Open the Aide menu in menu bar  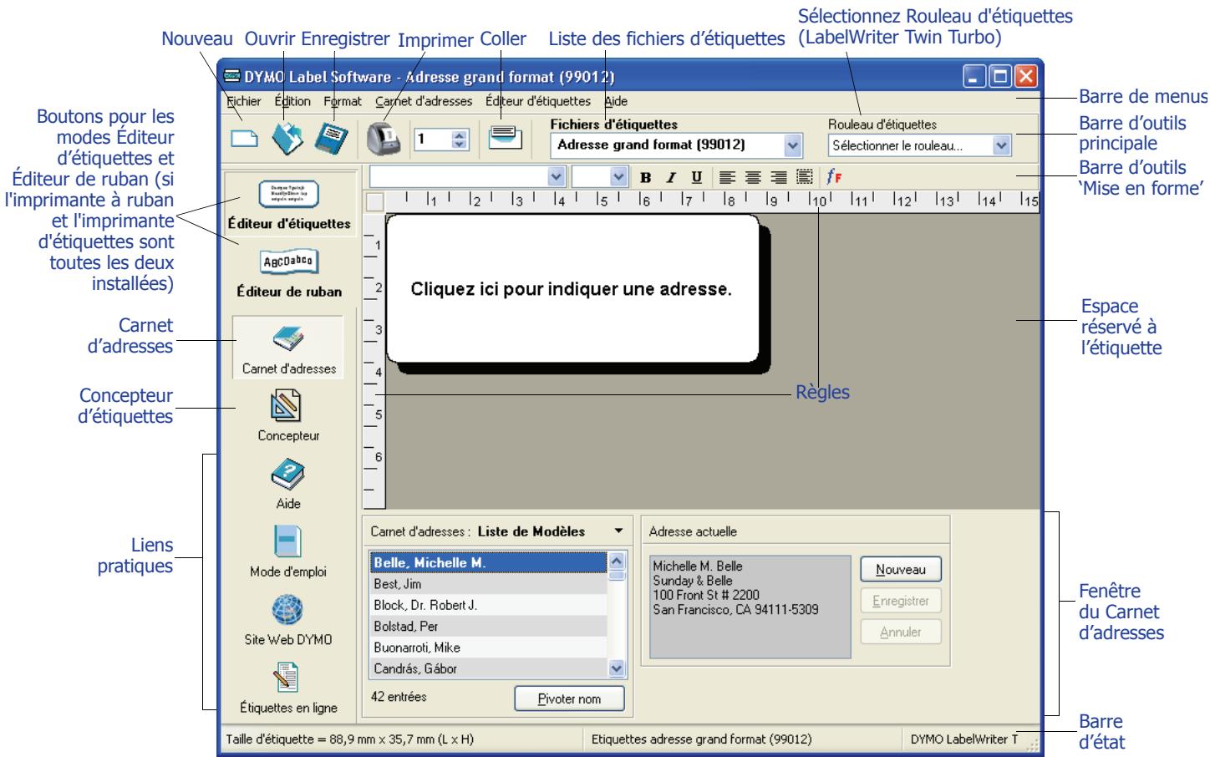tap(616, 101)
